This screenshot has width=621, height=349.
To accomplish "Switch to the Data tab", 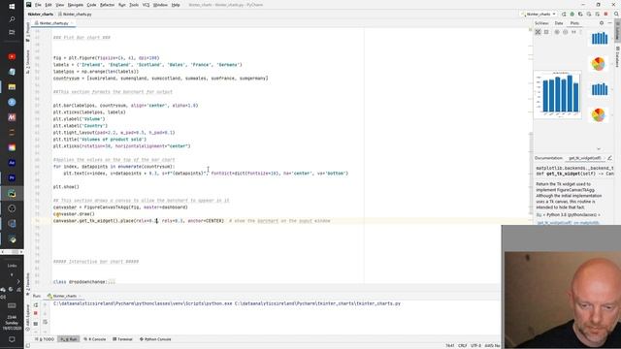I will (559, 23).
